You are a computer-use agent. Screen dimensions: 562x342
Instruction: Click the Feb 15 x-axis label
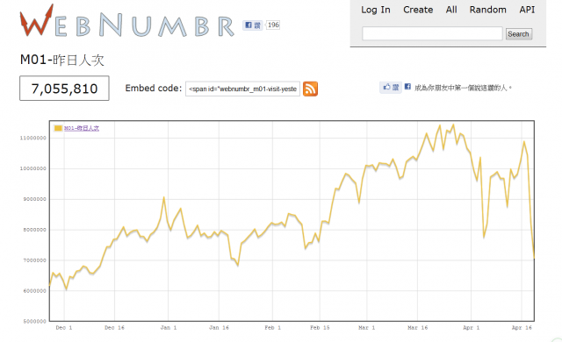pos(320,328)
